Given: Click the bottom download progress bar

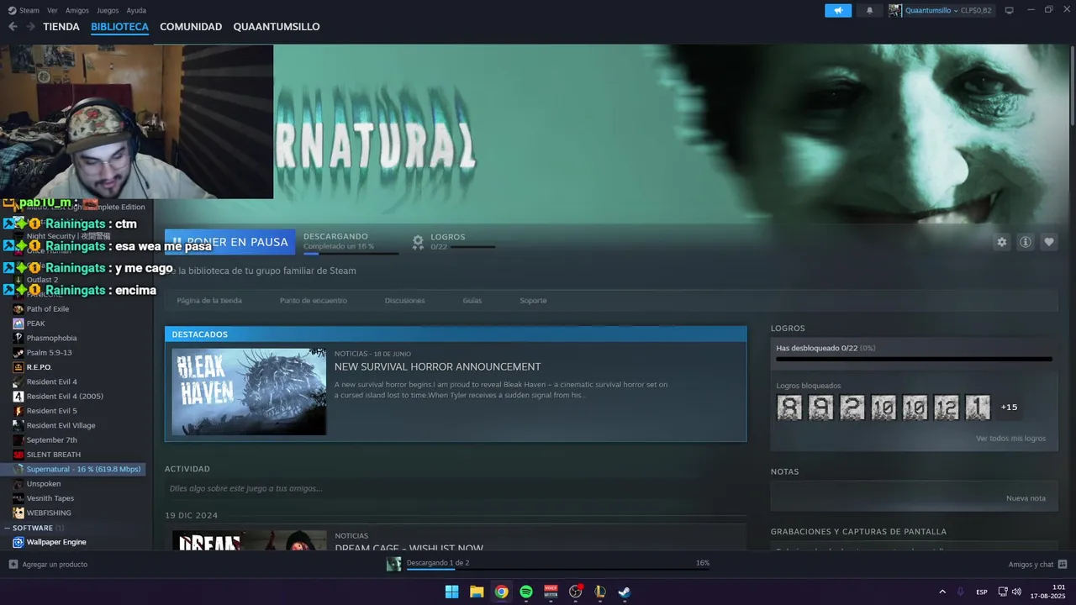Looking at the screenshot, I should (x=557, y=571).
